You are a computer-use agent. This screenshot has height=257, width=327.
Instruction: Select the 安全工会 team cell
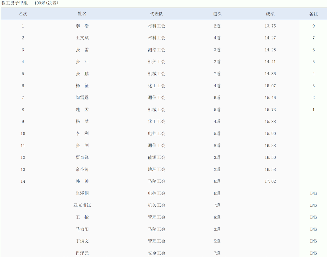pyautogui.click(x=157, y=253)
